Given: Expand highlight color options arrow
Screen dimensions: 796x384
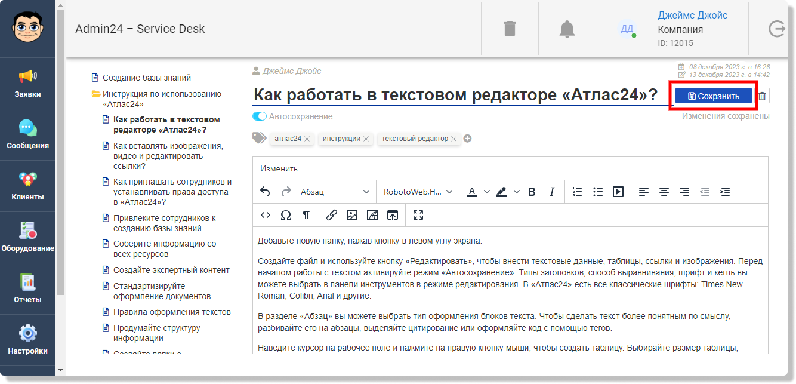Looking at the screenshot, I should click(517, 192).
